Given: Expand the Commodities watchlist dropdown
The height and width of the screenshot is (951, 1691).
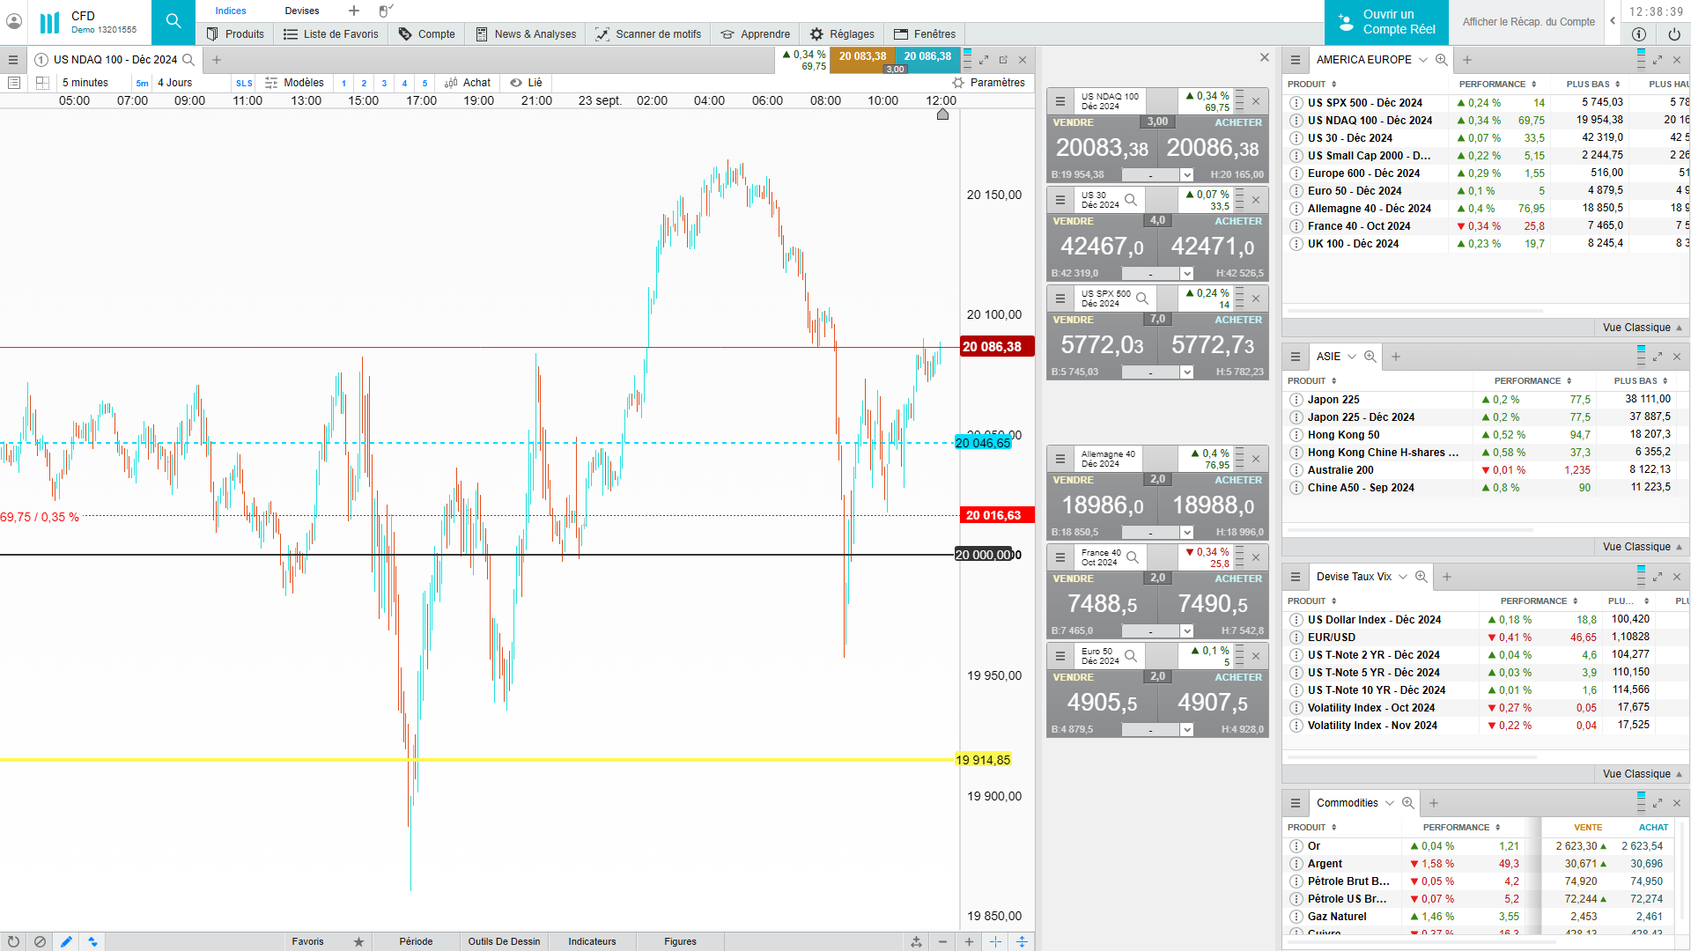Looking at the screenshot, I should (x=1390, y=803).
